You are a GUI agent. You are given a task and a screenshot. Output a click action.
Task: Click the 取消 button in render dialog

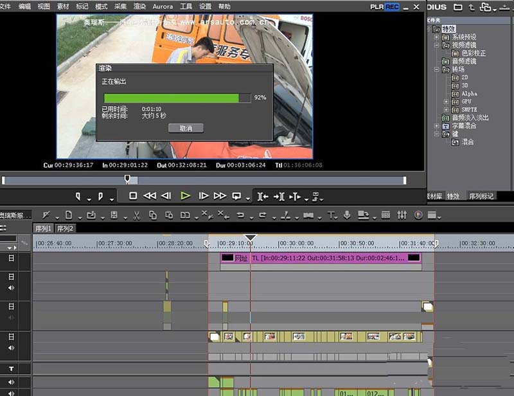[186, 128]
